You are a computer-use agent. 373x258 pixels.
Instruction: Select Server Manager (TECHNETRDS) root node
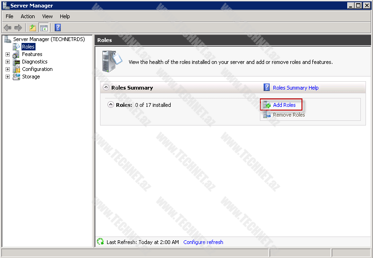tap(49, 39)
